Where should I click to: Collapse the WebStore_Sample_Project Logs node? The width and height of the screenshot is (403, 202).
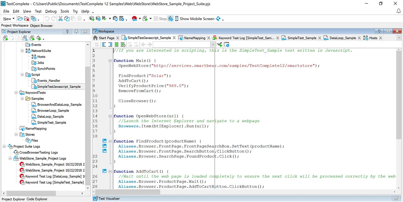pyautogui.click(x=10, y=158)
